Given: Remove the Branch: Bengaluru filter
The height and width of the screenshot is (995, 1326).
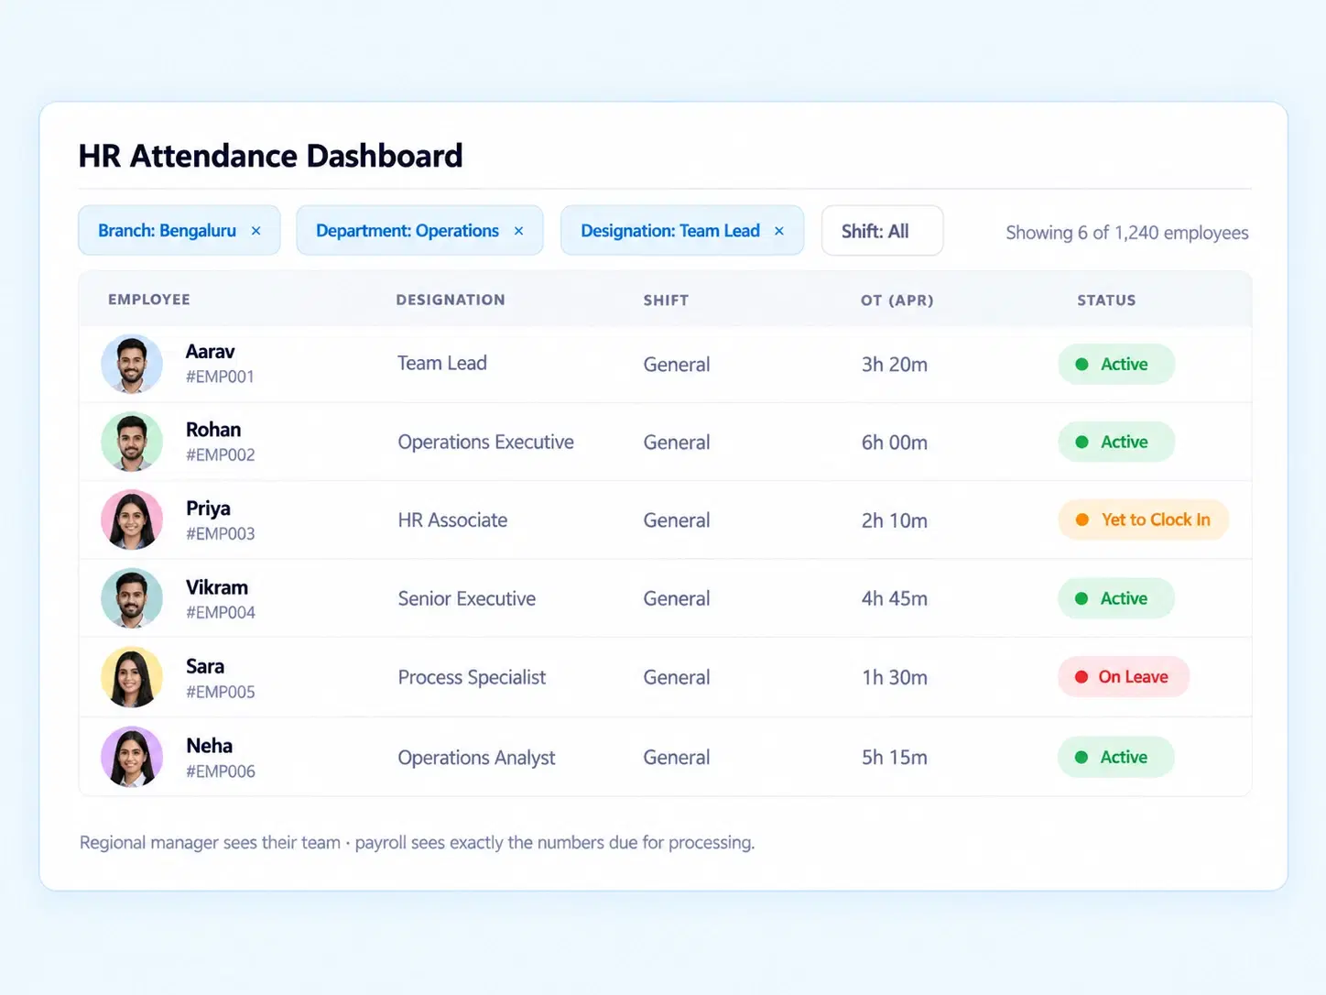Looking at the screenshot, I should pos(256,231).
